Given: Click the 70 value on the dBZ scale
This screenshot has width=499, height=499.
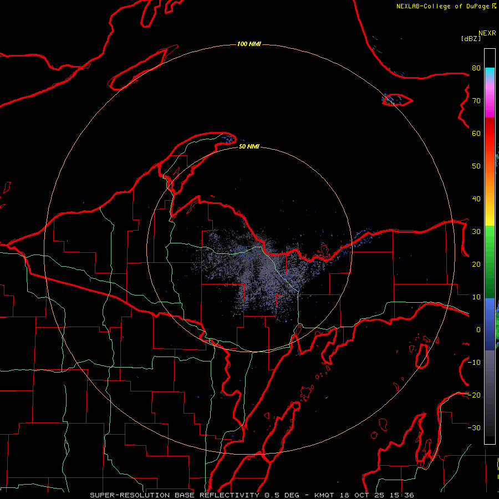Looking at the screenshot, I should tap(476, 101).
